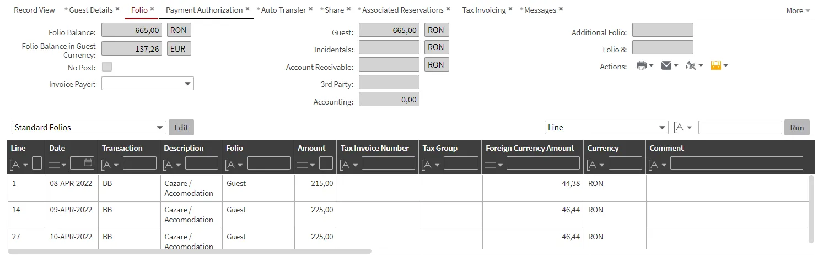Viewport: 823px width, 257px height.
Task: Open the quick filter operator icon beside Run
Action: tap(684, 127)
